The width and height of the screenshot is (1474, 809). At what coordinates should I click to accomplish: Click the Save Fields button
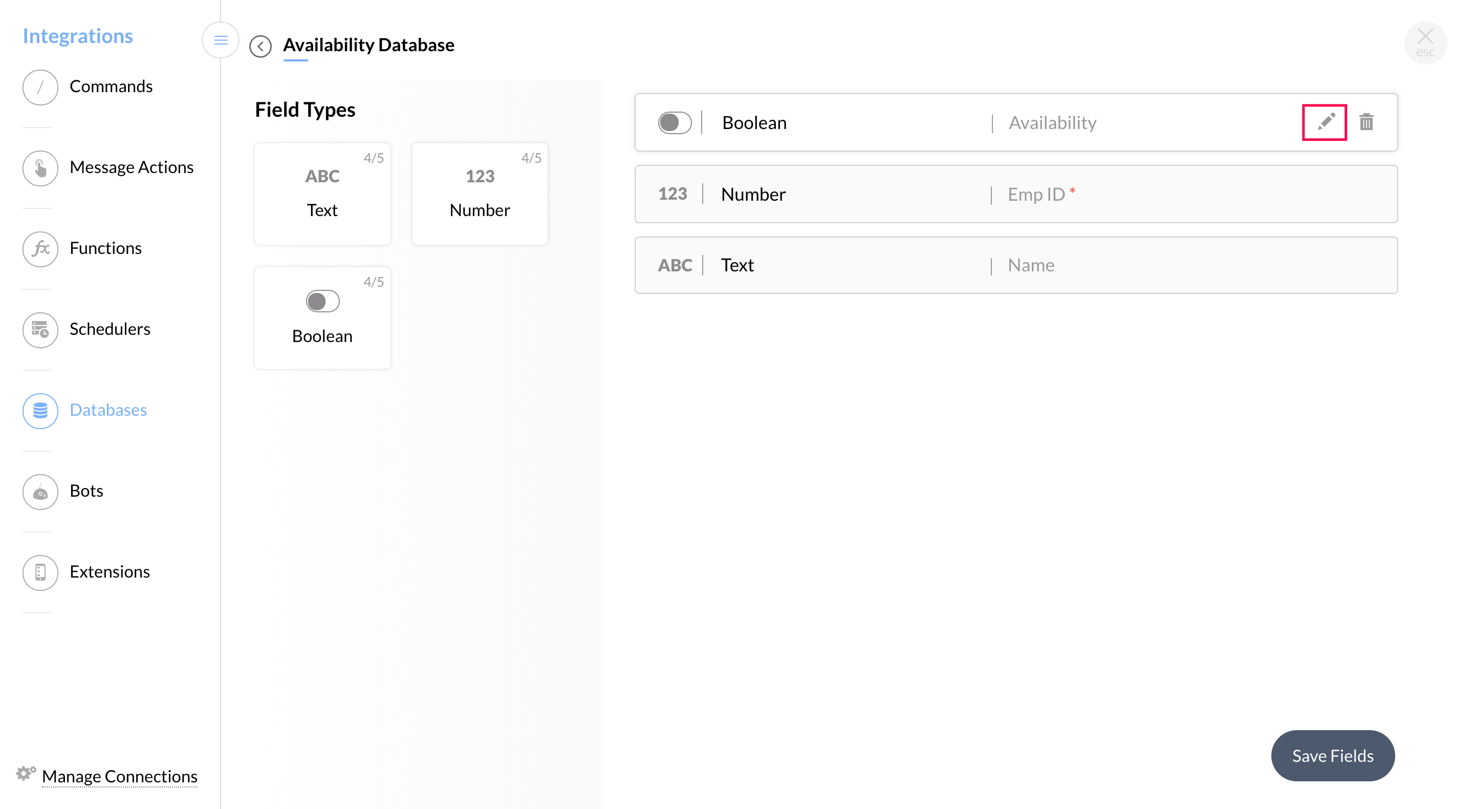pyautogui.click(x=1333, y=756)
